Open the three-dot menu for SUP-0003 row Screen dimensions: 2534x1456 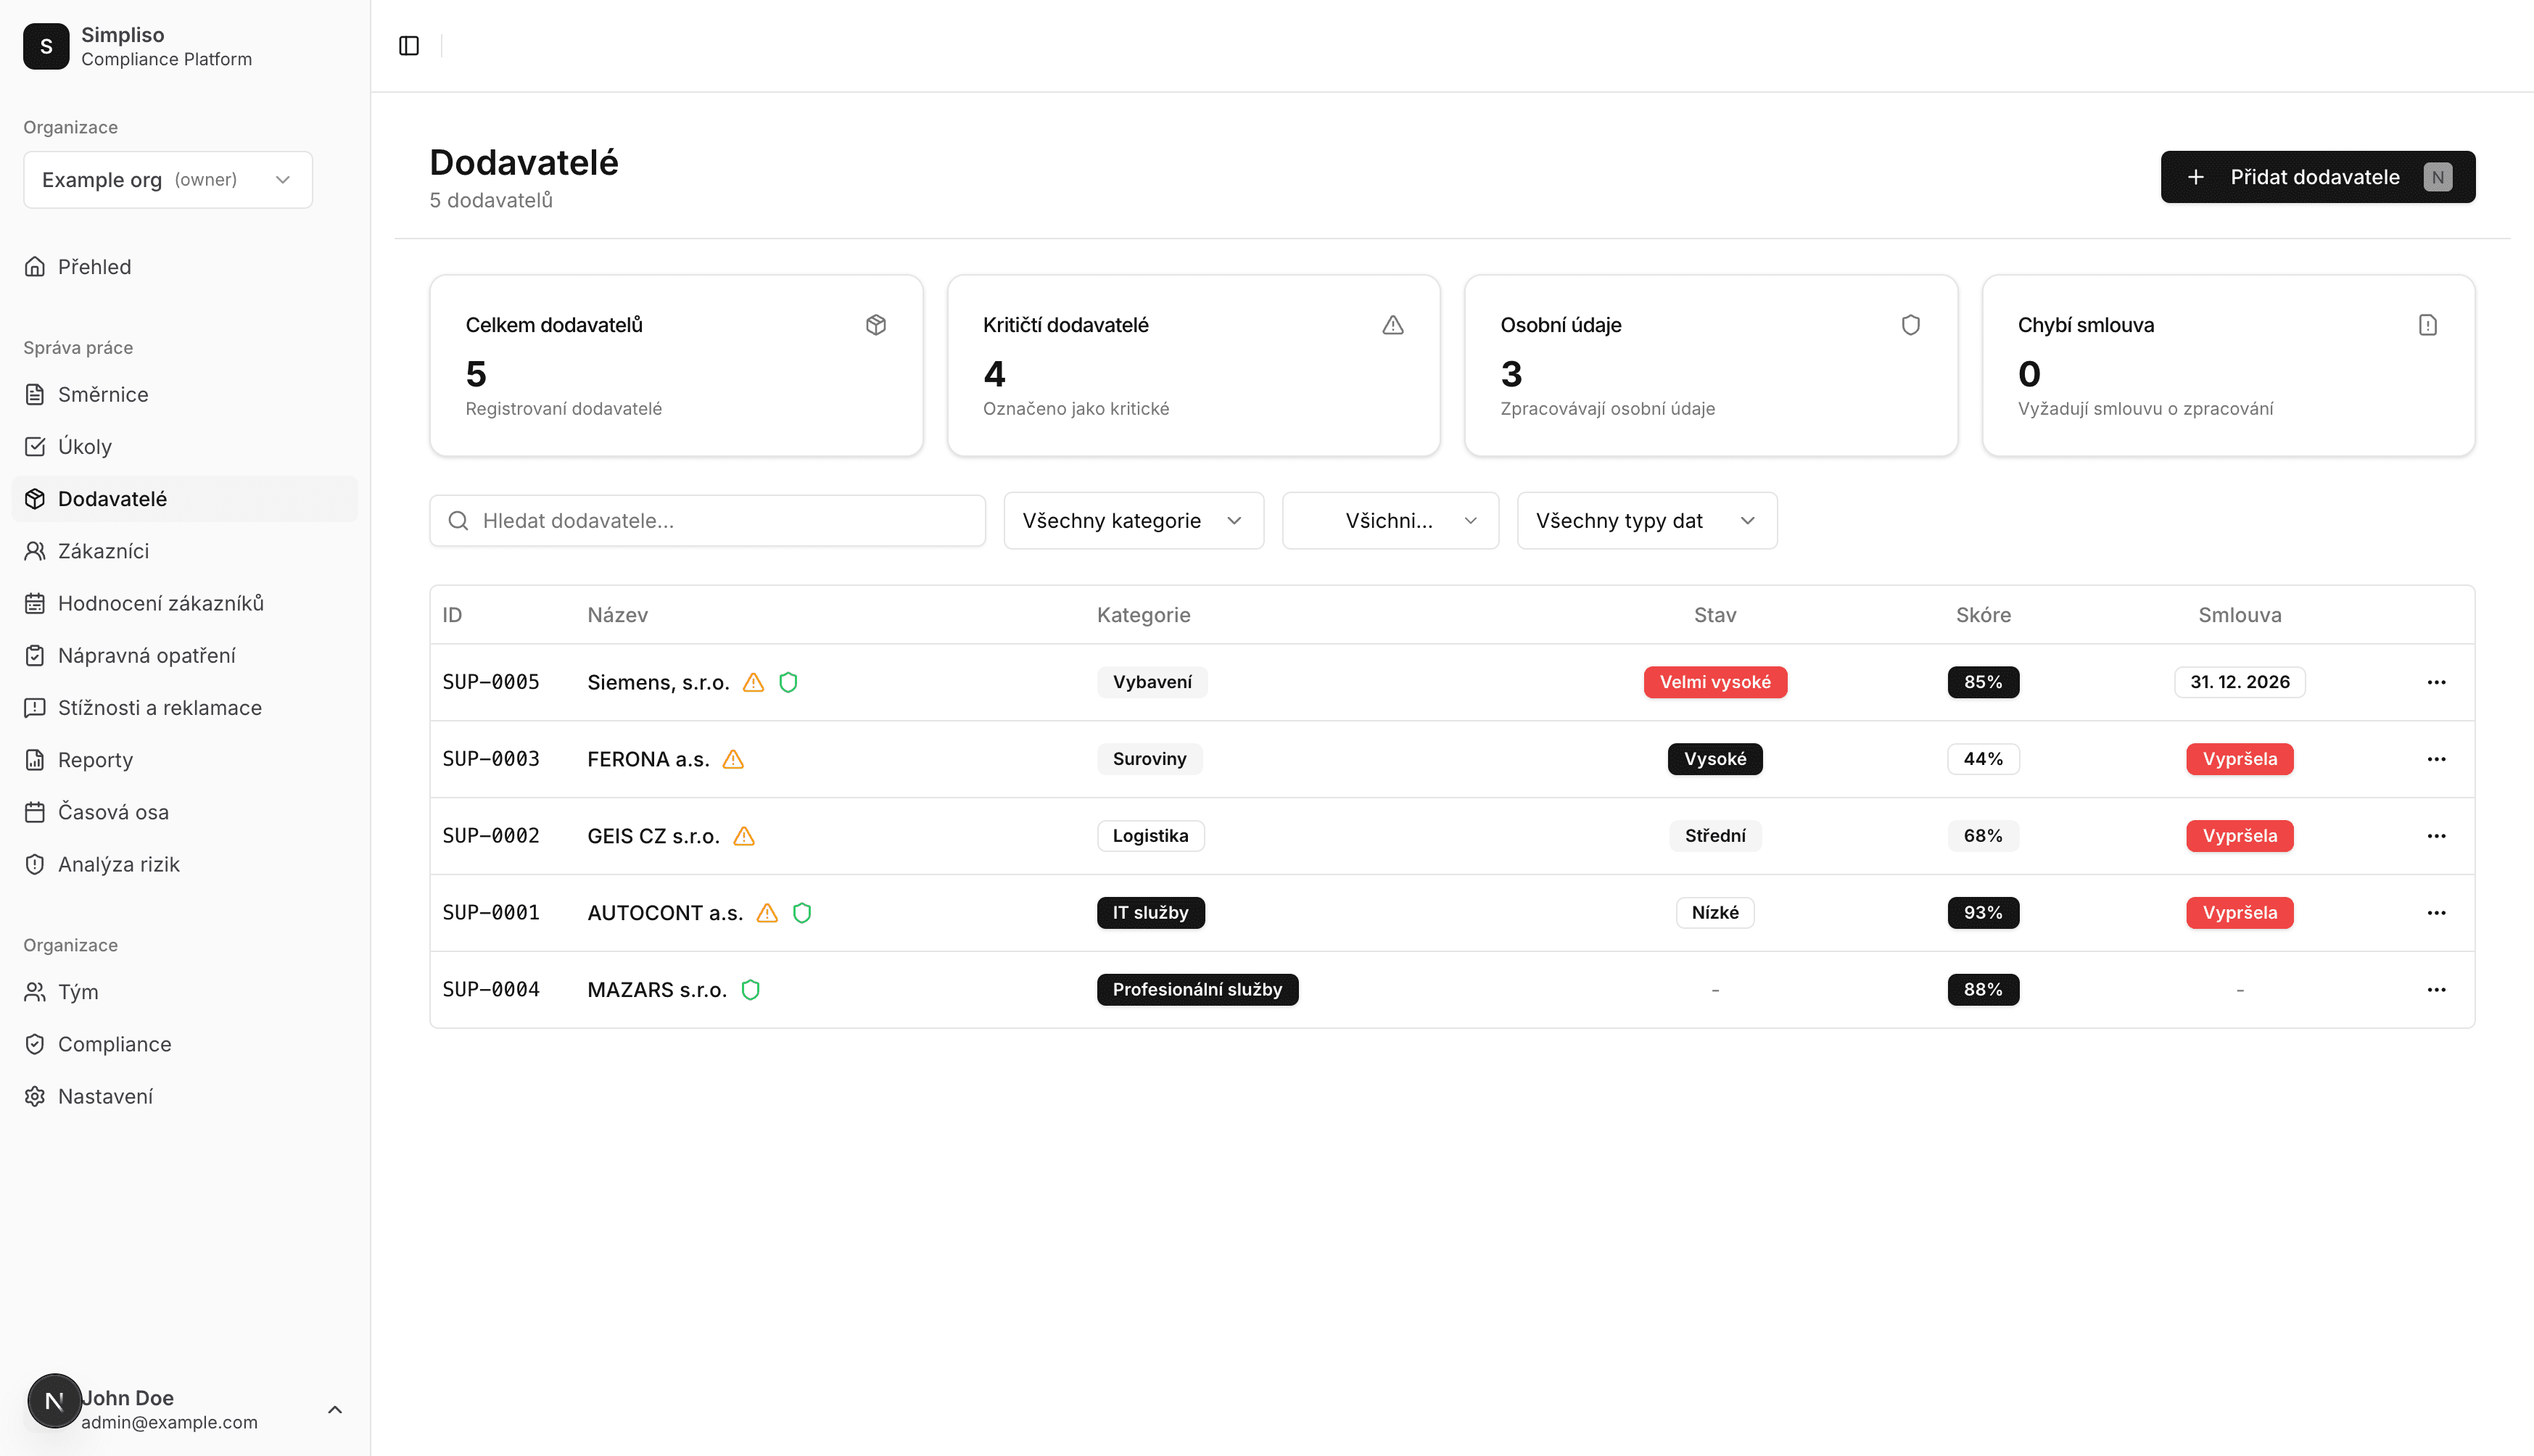(x=2436, y=759)
